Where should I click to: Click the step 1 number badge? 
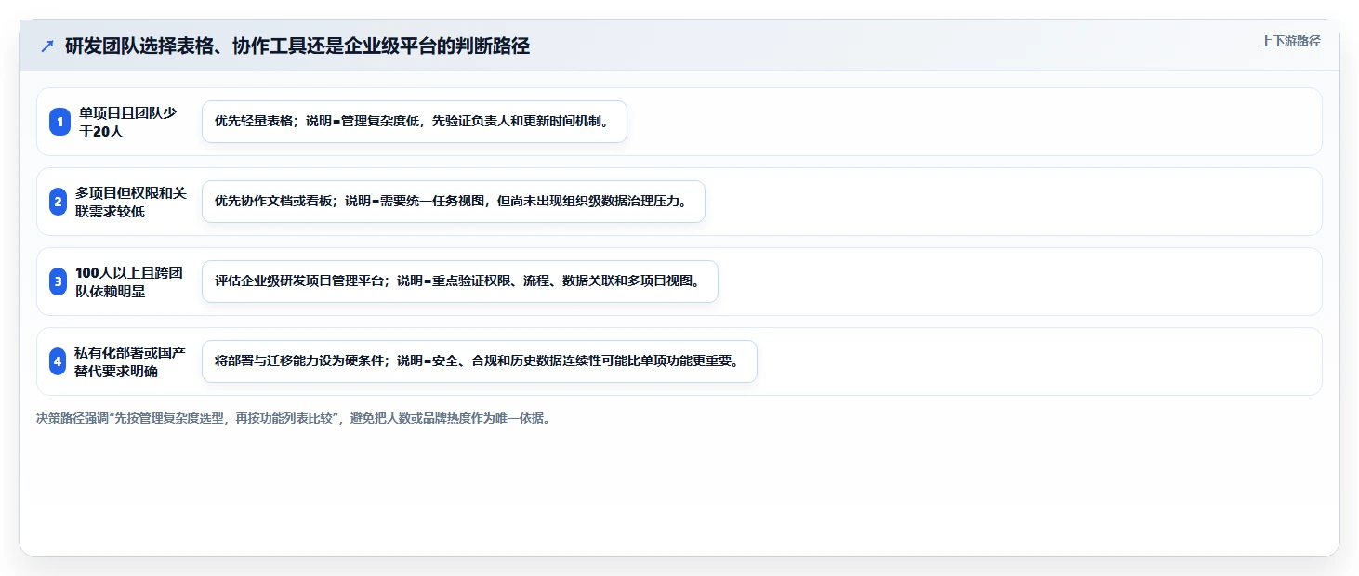59,122
